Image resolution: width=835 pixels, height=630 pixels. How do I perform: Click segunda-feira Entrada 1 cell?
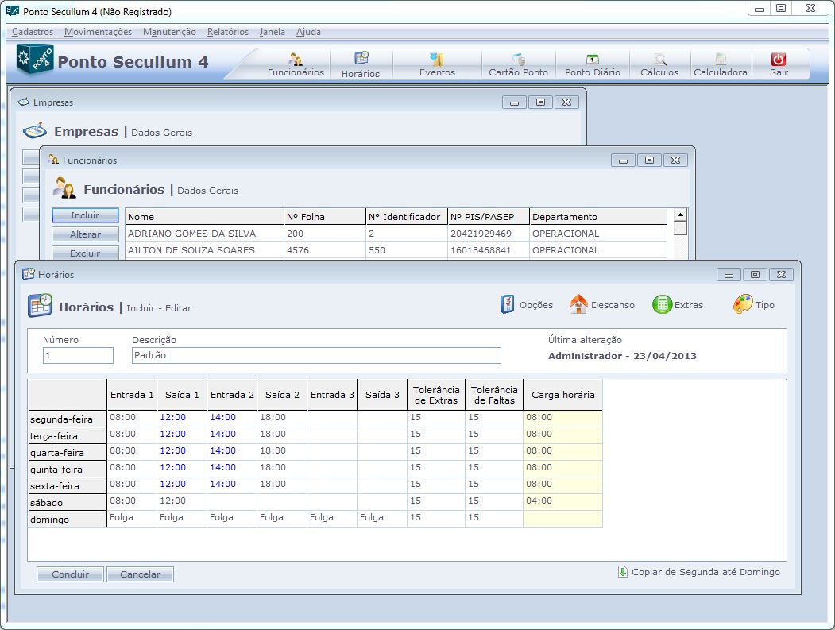pos(132,418)
